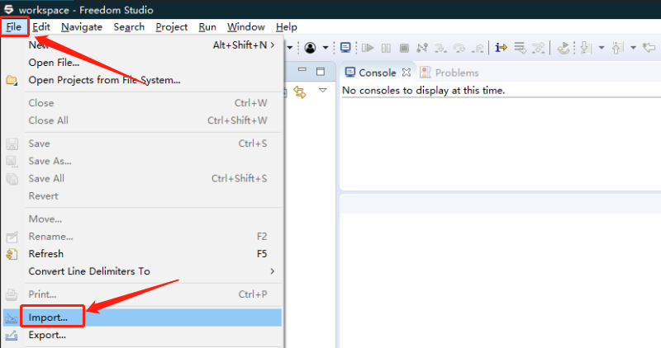This screenshot has width=661, height=348.
Task: Switch to the Problems tab
Action: click(456, 73)
